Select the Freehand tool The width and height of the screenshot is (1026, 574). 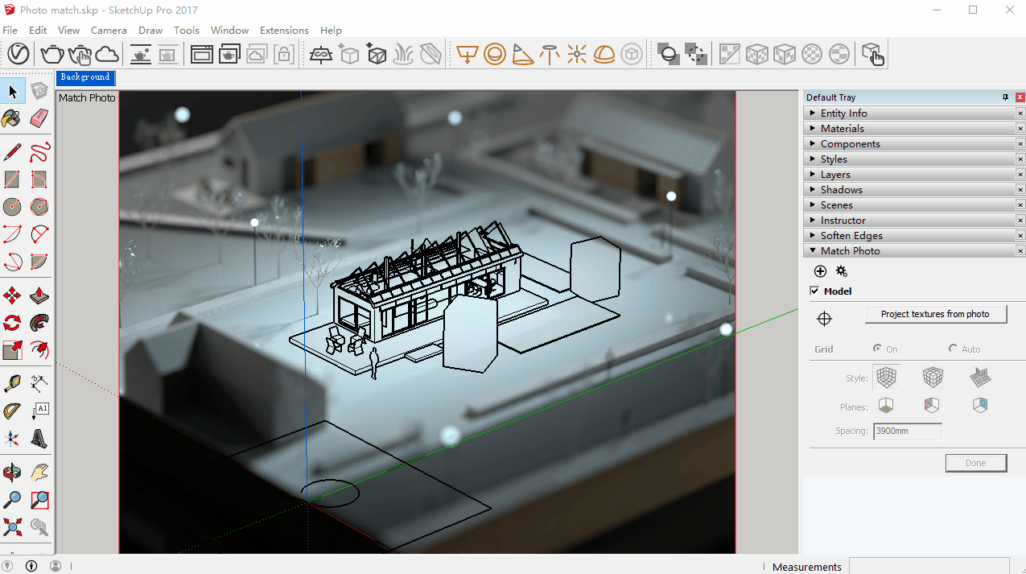coord(39,152)
